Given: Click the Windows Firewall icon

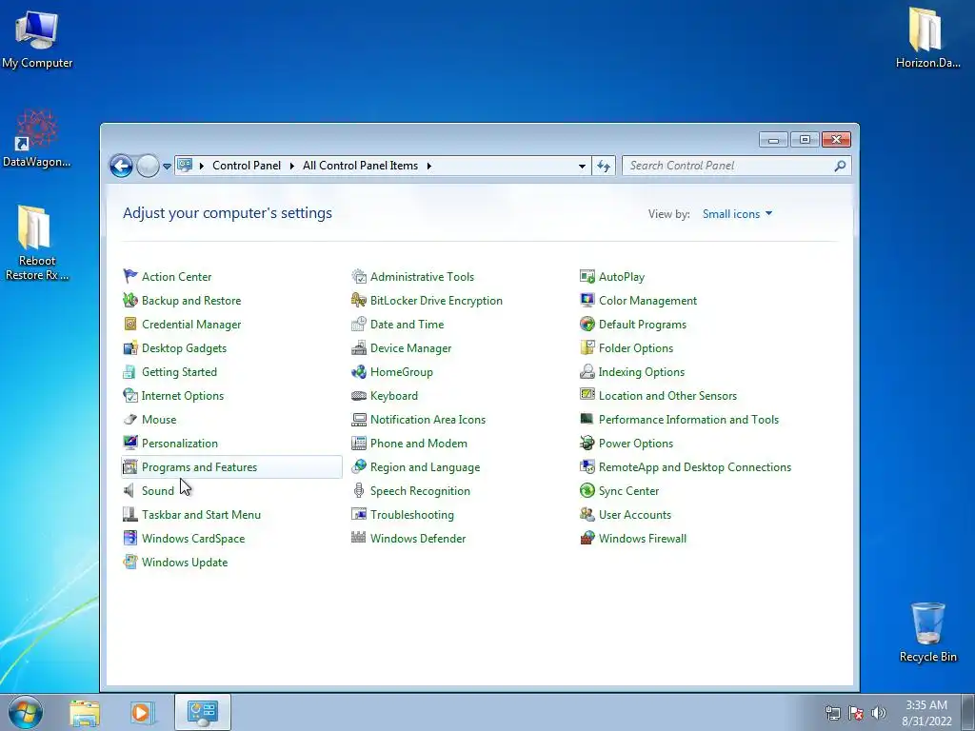Looking at the screenshot, I should click(587, 539).
